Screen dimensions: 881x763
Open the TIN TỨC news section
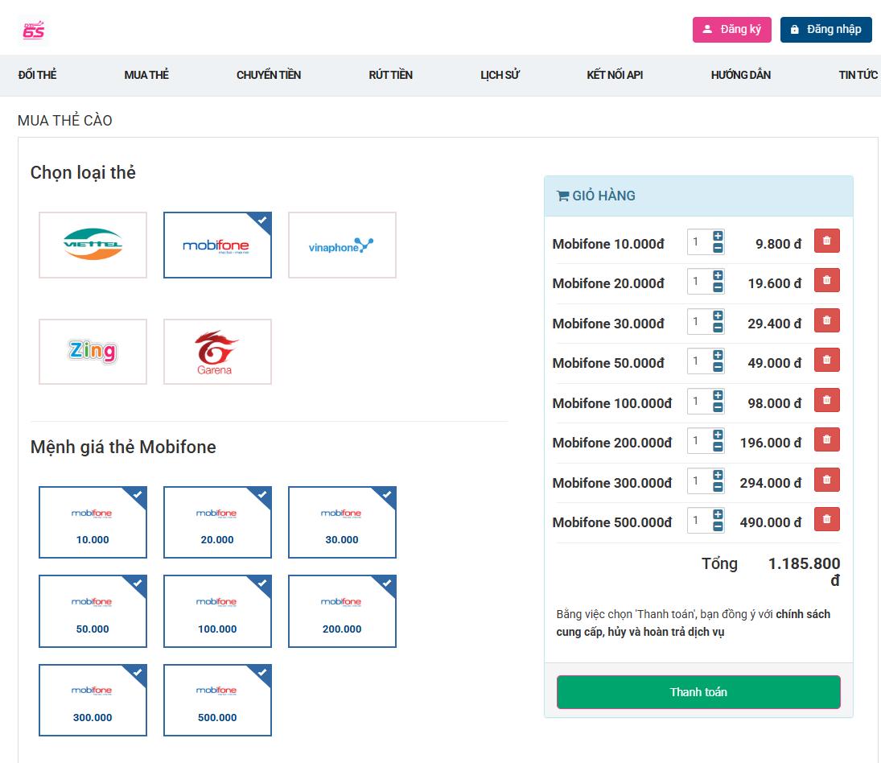click(x=856, y=75)
